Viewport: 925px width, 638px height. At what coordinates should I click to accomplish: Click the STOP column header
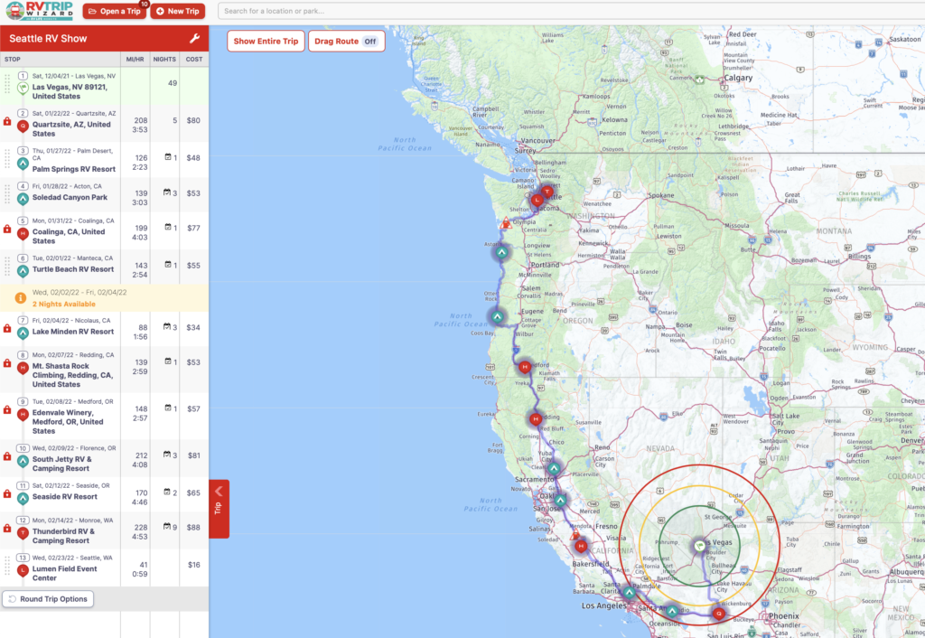pos(13,60)
